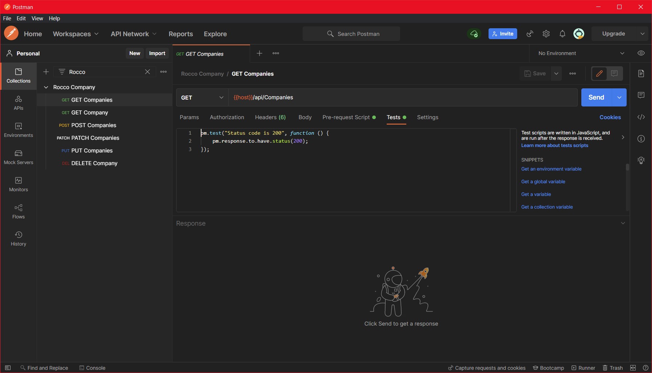Click the cloud sync status icon
Viewport: 652px width, 373px height.
tap(474, 34)
